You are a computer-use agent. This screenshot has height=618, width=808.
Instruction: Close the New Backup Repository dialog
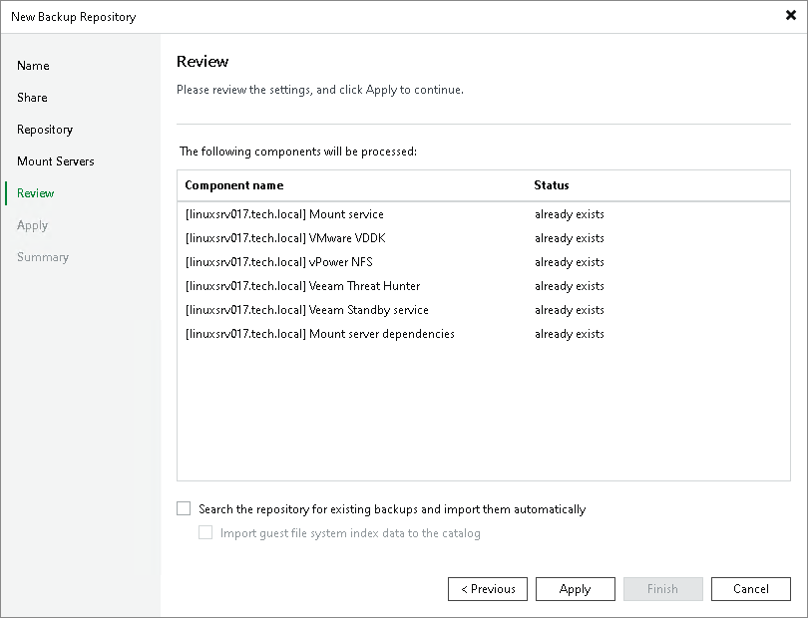[x=790, y=16]
